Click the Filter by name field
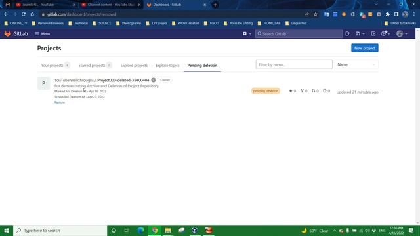The height and width of the screenshot is (236, 420). 294,64
